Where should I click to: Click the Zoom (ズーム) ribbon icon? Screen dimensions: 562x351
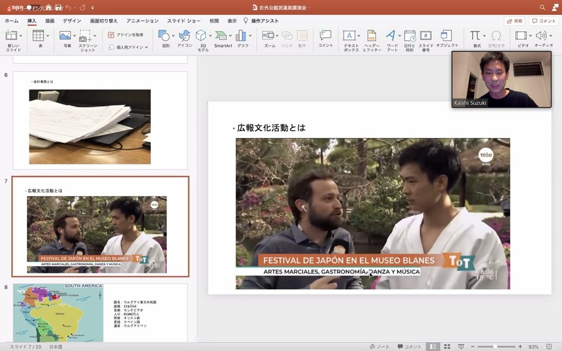tap(268, 35)
